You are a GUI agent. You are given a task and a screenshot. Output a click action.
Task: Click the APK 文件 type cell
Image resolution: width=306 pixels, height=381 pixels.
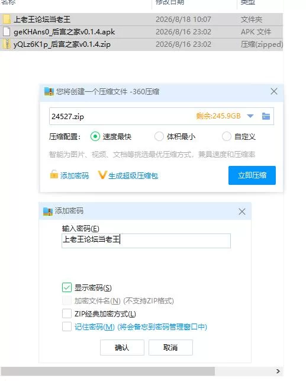click(x=256, y=32)
